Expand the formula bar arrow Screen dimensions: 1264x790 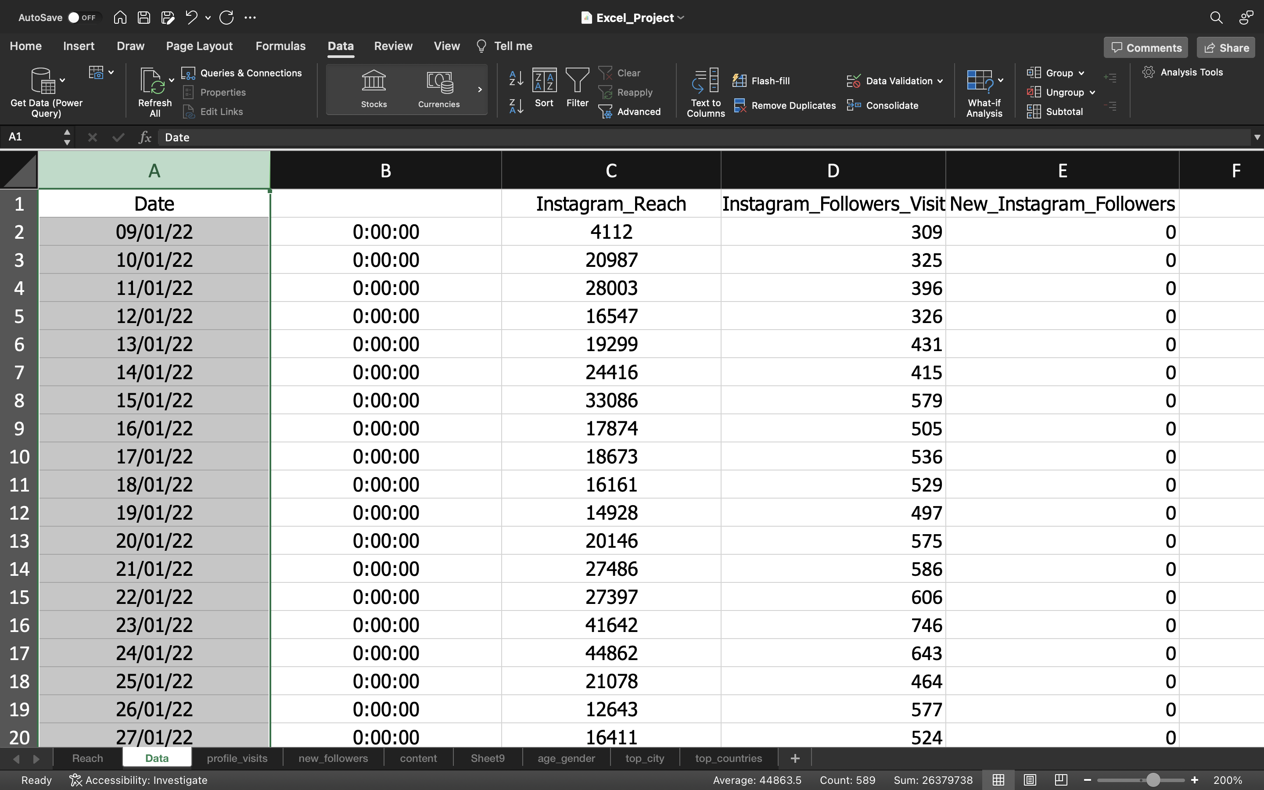1257,137
